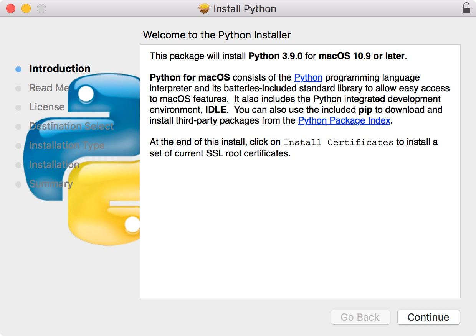Select the Introduction step in sidebar
476x336 pixels.
60,69
